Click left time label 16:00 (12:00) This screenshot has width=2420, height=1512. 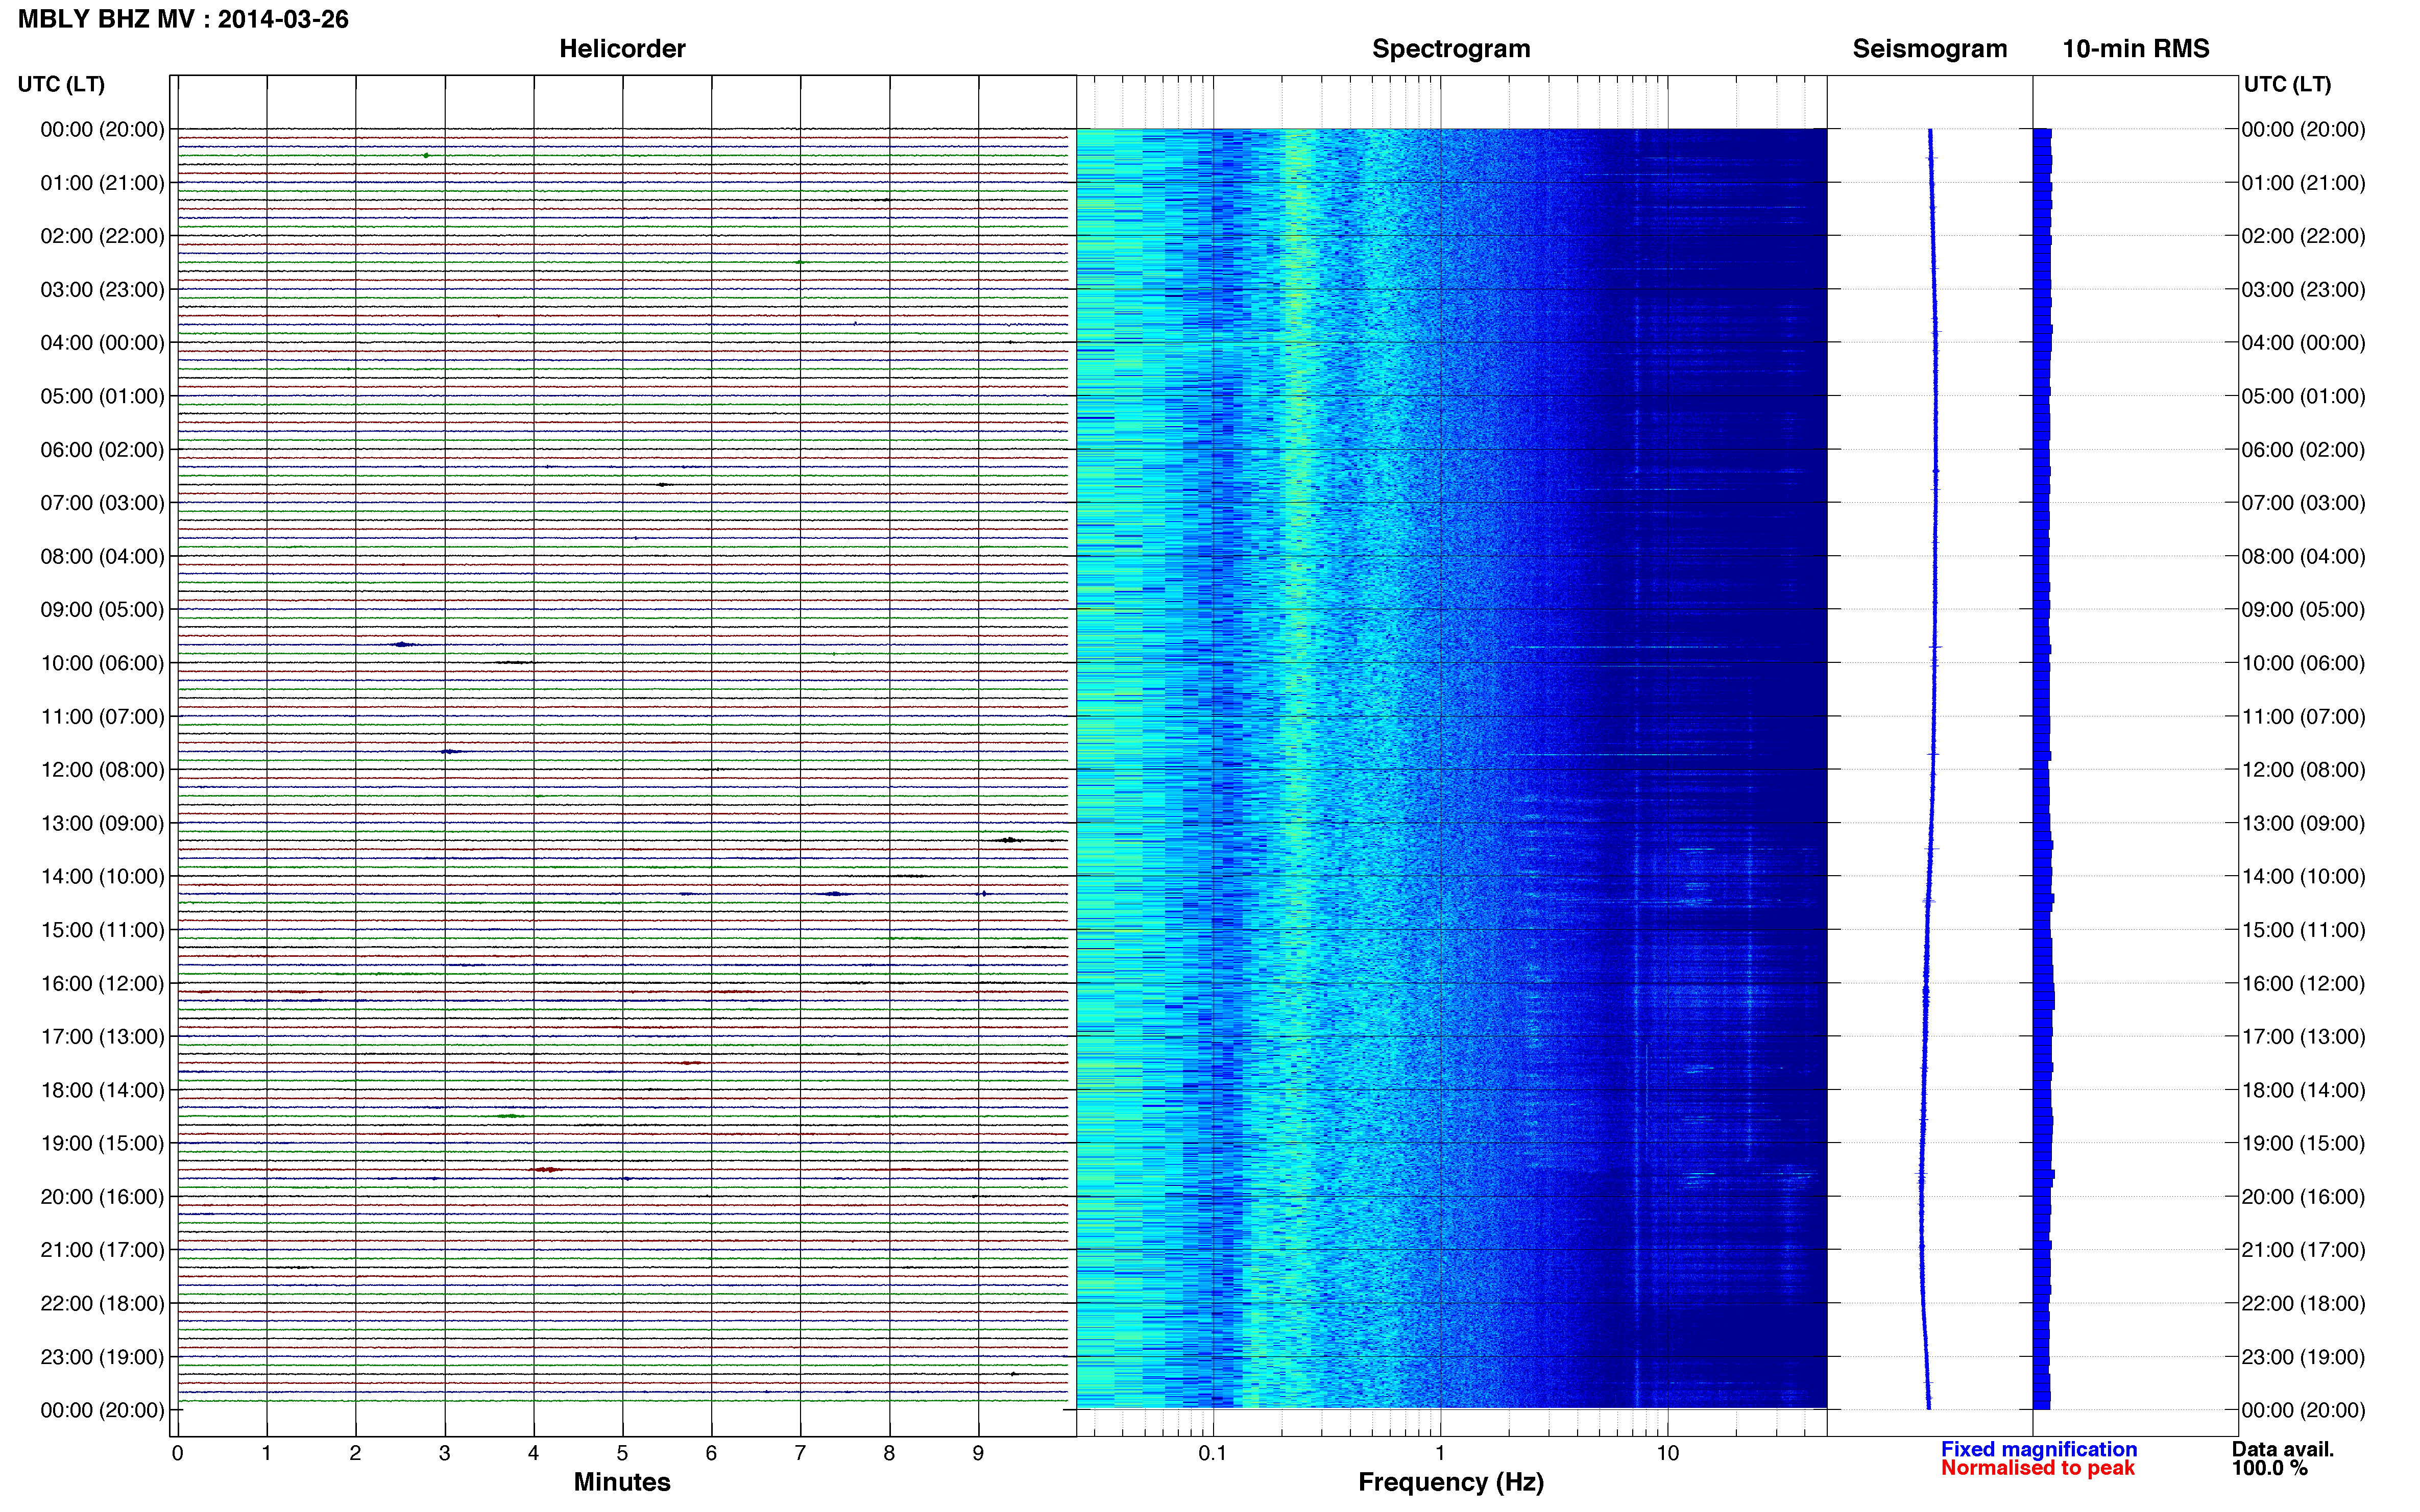(102, 983)
